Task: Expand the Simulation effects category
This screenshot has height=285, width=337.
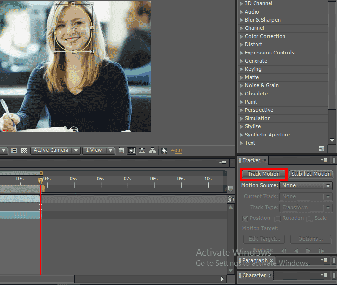Action: coord(242,119)
